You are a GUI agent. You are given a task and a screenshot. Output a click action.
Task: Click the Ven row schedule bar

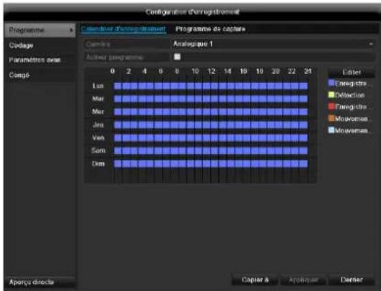[211, 138]
